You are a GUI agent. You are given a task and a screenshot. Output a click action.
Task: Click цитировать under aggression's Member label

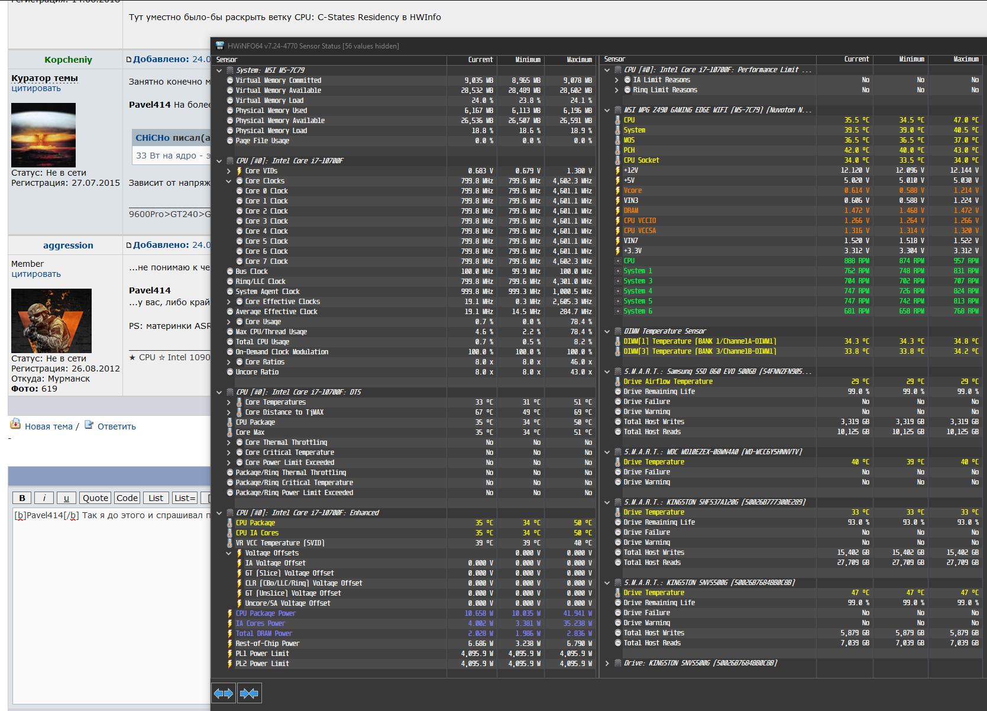[36, 274]
